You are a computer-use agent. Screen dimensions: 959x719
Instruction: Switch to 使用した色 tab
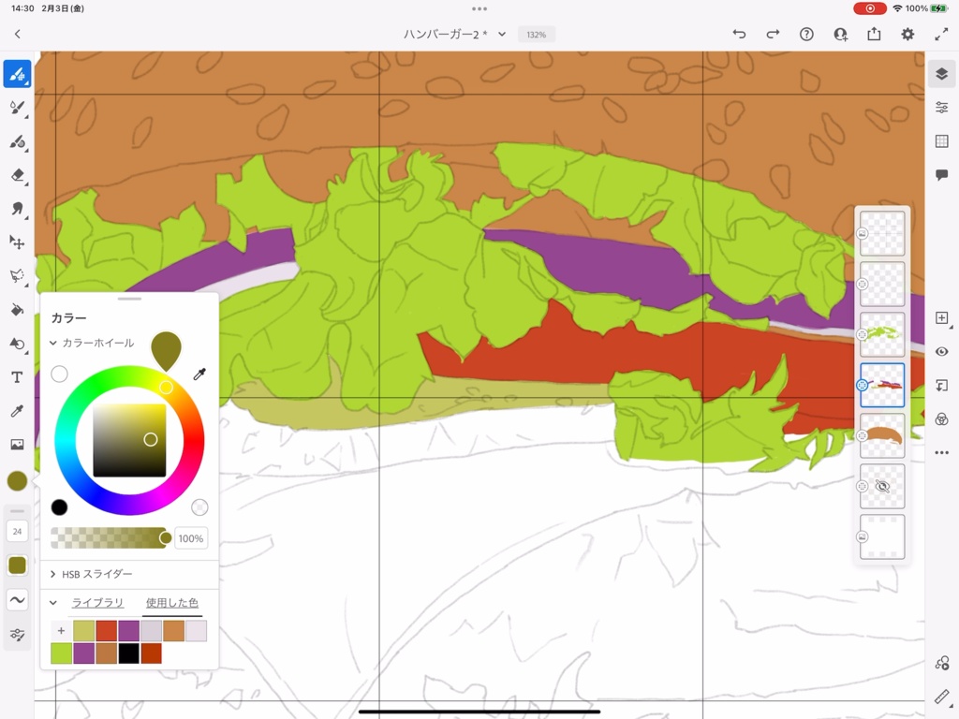coord(172,603)
